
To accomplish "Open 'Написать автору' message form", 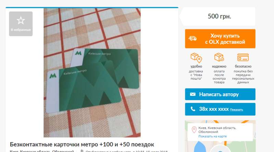I will (x=220, y=94).
